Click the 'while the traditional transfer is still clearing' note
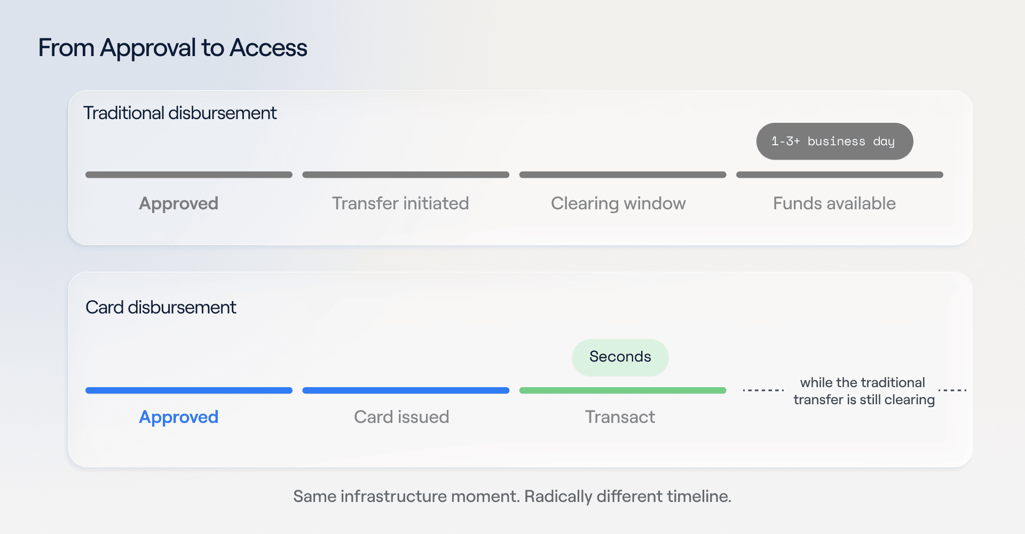1025x534 pixels. click(x=863, y=391)
